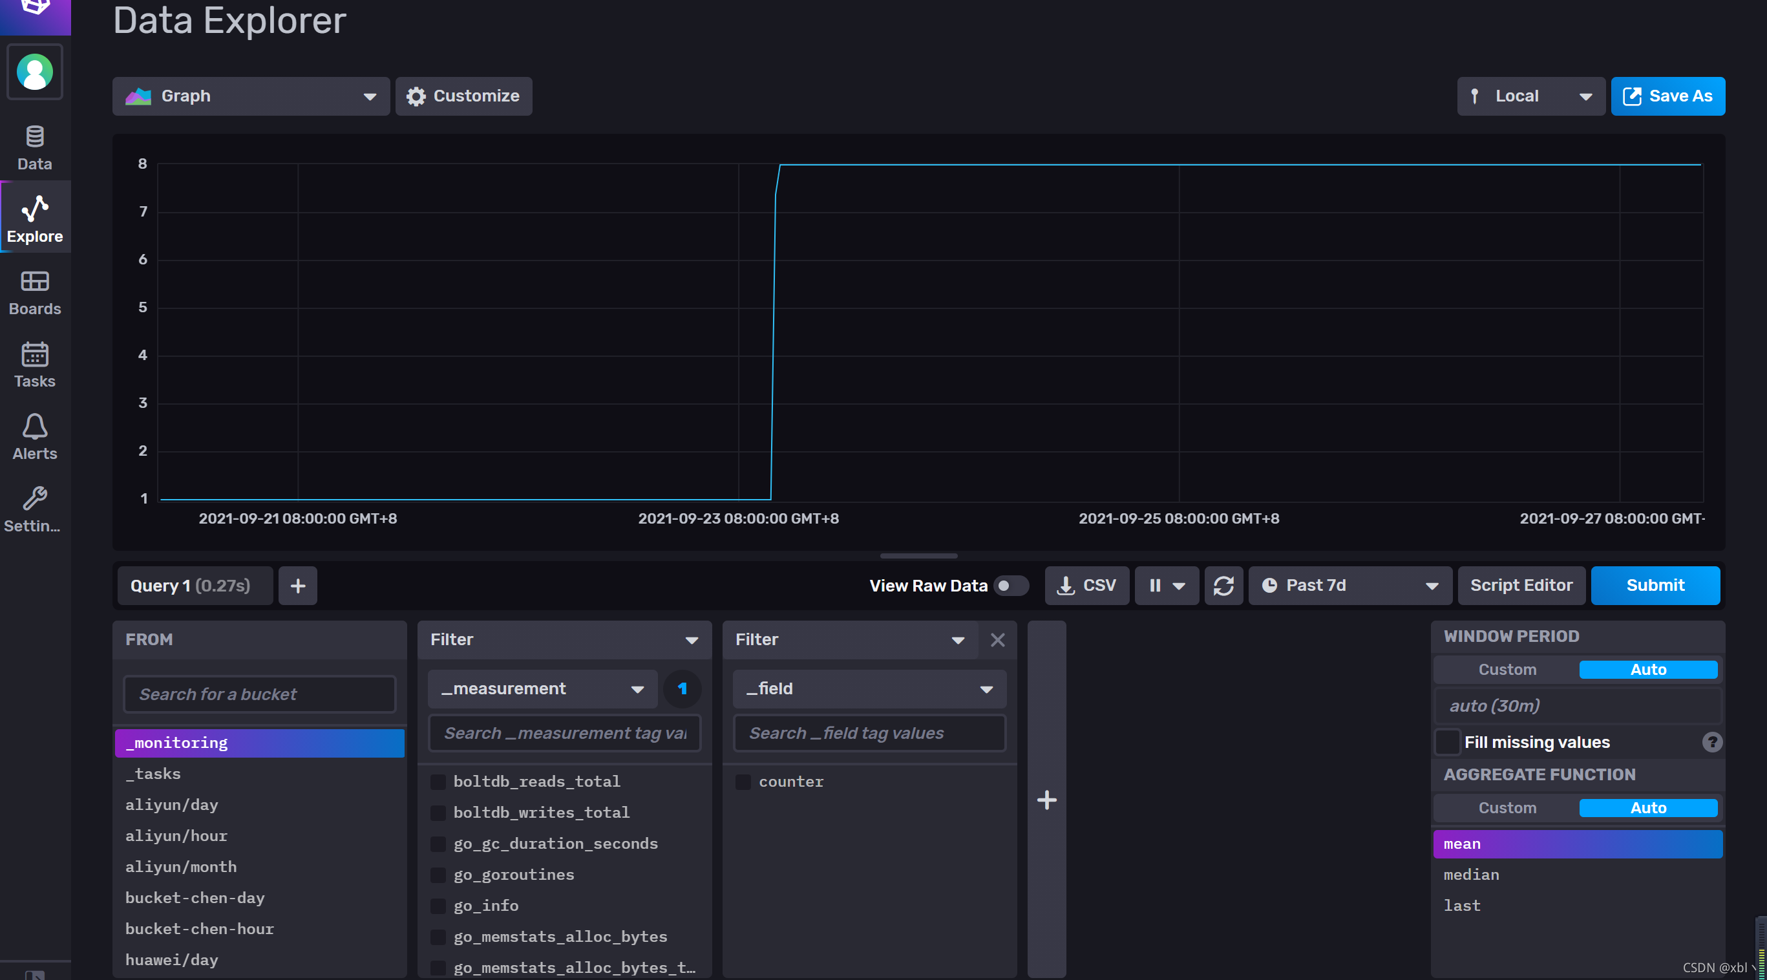Click the selected count badge 1

click(x=682, y=688)
